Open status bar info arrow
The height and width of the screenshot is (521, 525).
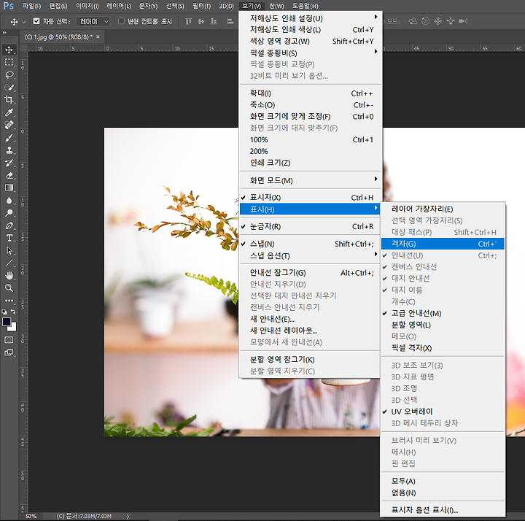pos(128,517)
